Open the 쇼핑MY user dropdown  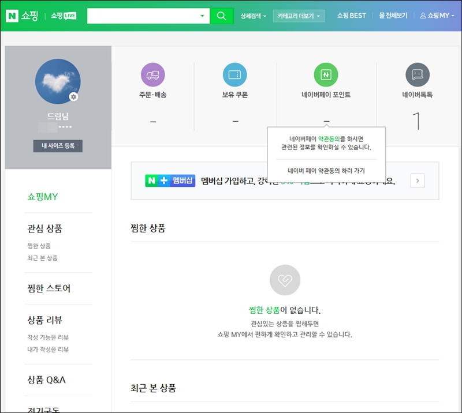[x=437, y=16]
